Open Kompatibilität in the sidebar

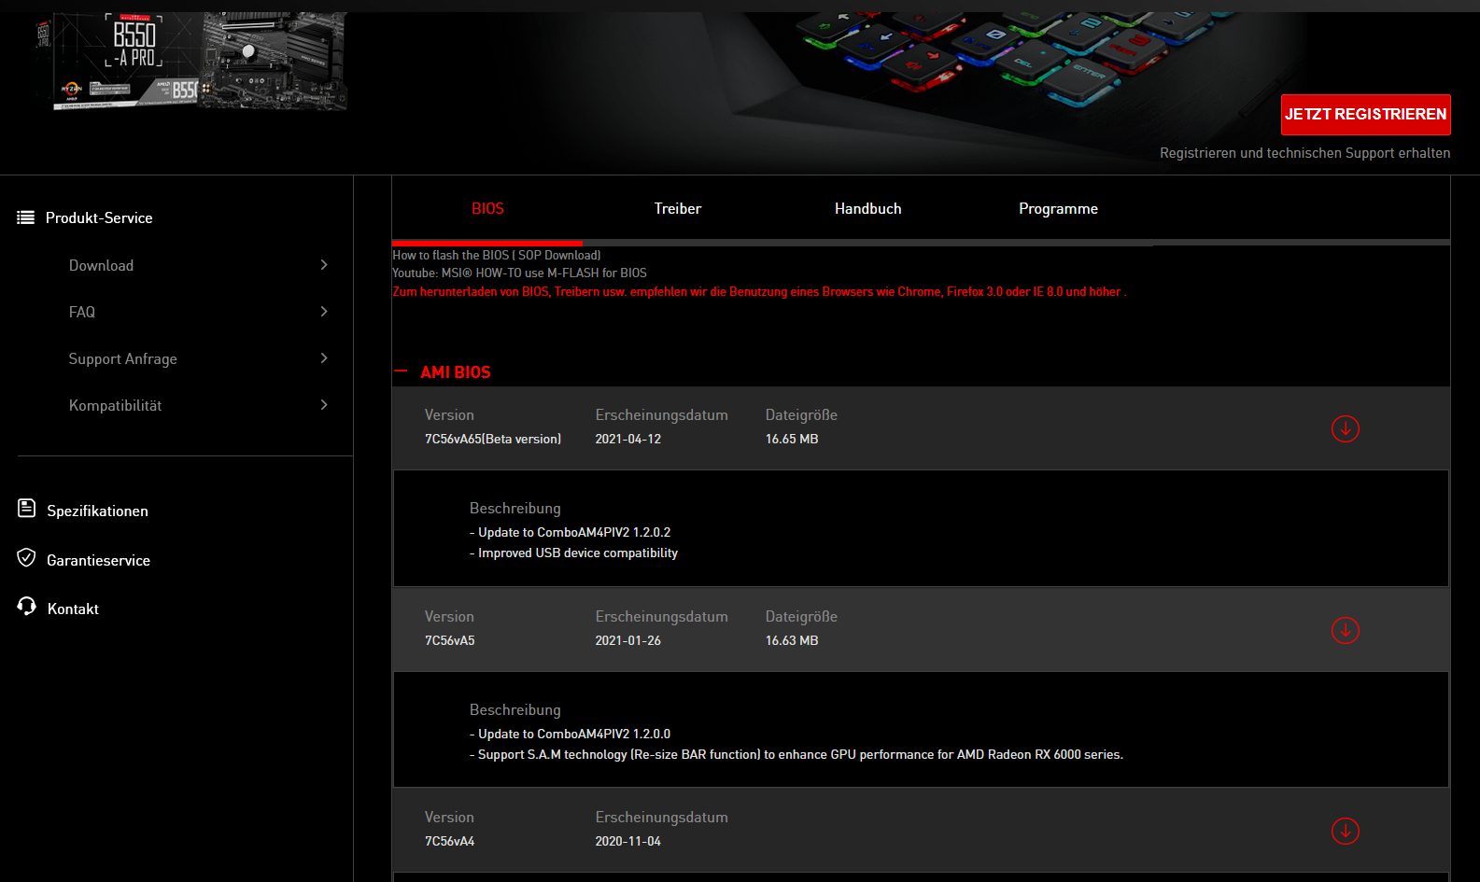coord(115,405)
